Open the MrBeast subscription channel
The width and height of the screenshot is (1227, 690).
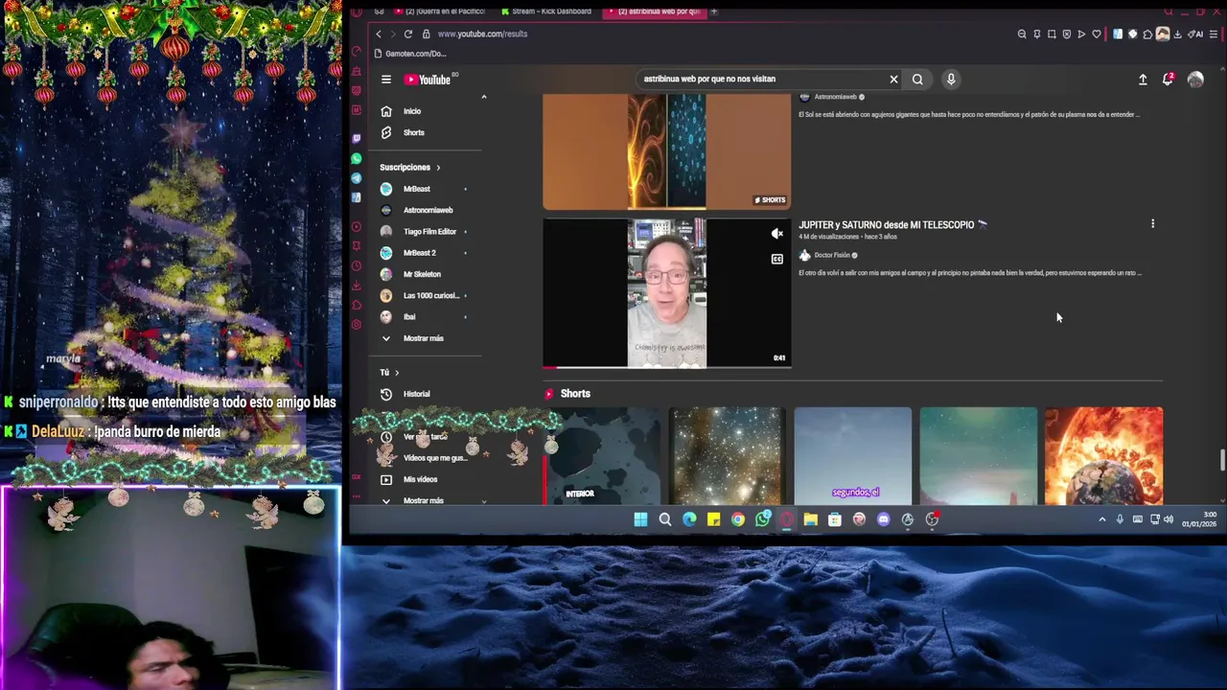coord(416,189)
